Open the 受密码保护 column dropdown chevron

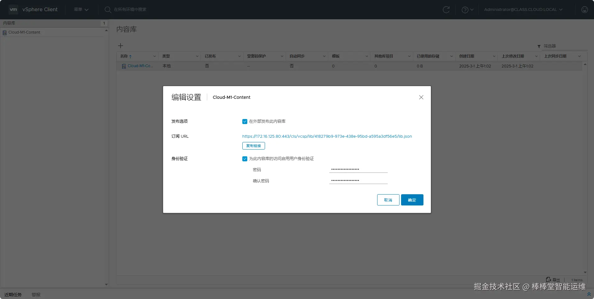[x=282, y=56]
